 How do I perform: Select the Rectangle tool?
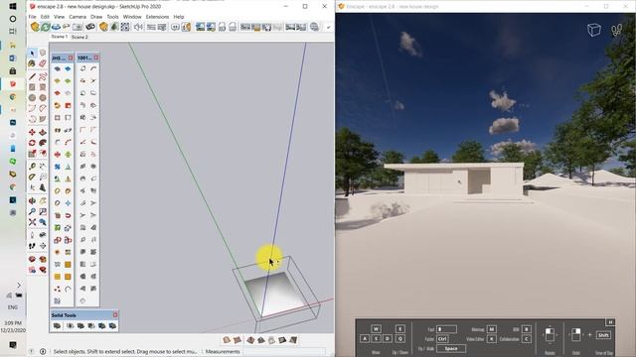[32, 87]
